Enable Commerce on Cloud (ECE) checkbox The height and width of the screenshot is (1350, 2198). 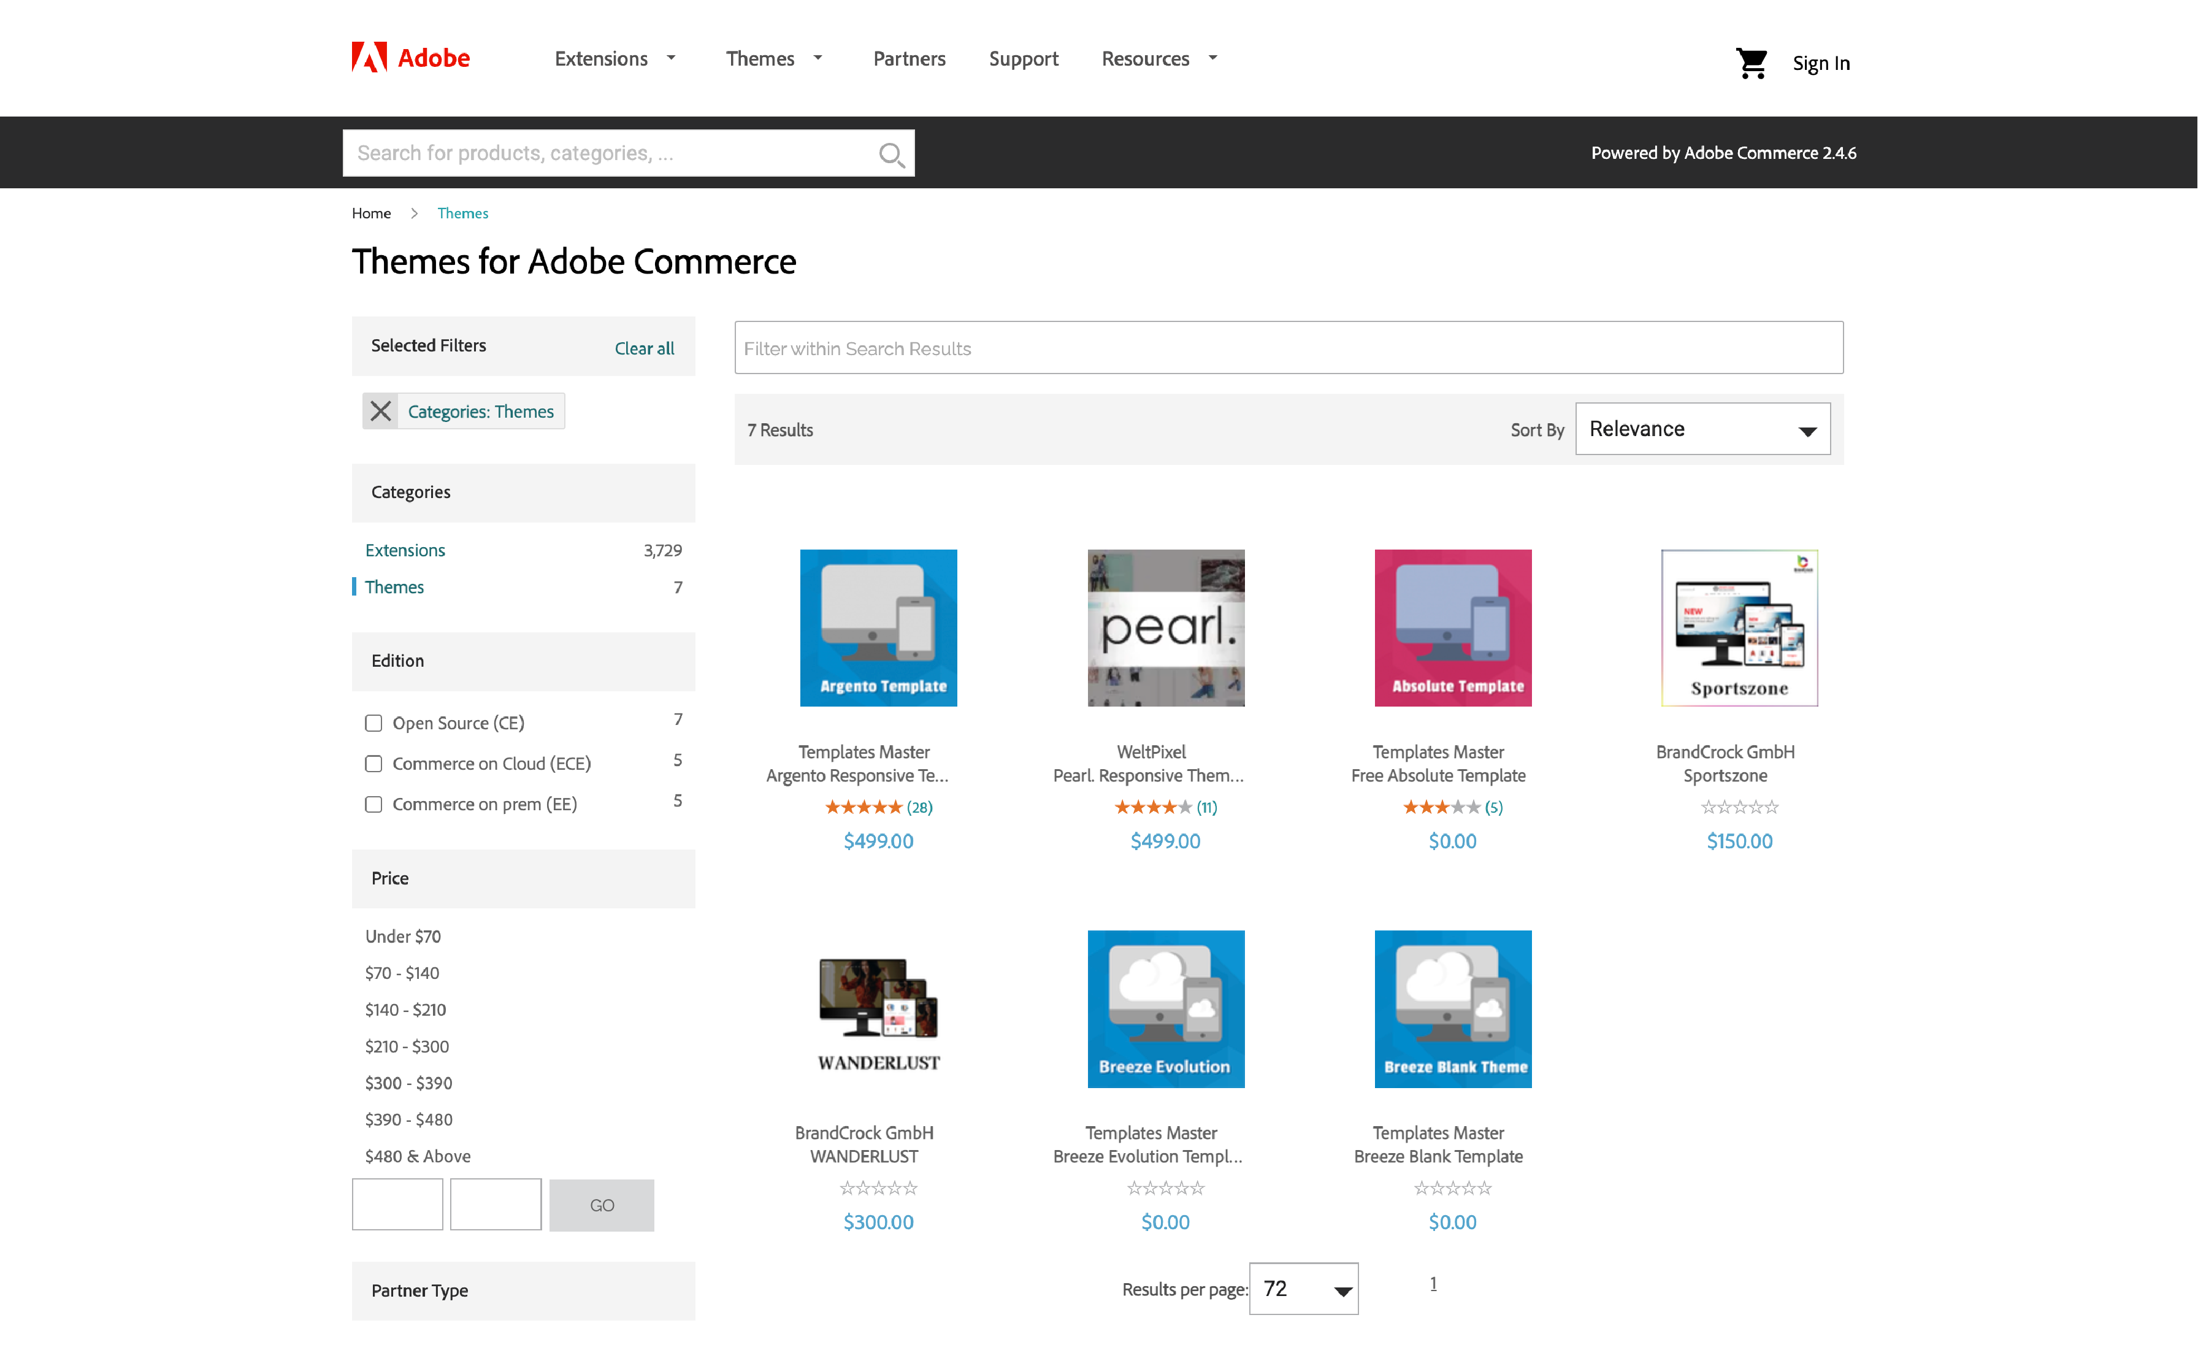[x=373, y=764]
